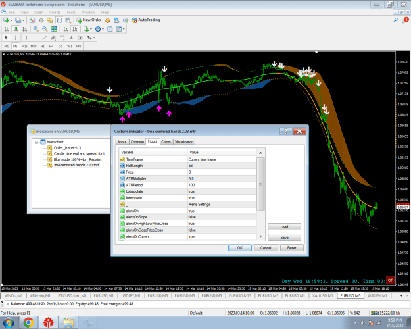Switch chart to candlestick mode
This screenshot has height=329, width=411.
pyautogui.click(x=16, y=29)
